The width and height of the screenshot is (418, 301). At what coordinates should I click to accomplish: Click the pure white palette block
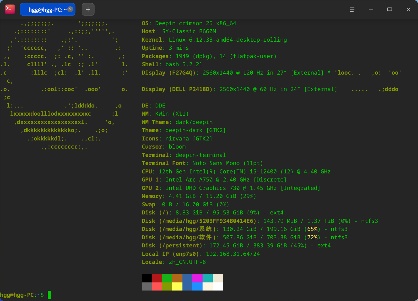tap(218, 286)
